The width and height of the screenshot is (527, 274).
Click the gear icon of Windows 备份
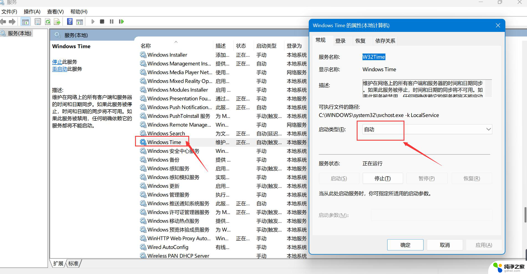coord(143,159)
